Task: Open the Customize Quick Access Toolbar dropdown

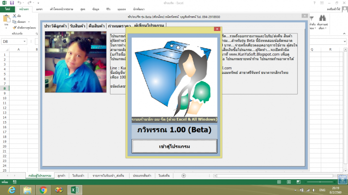Action: [38, 3]
